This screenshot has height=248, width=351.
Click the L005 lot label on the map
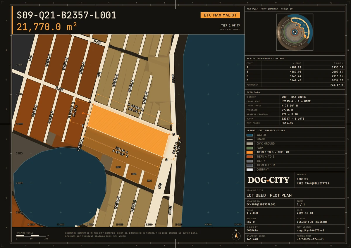(118, 167)
